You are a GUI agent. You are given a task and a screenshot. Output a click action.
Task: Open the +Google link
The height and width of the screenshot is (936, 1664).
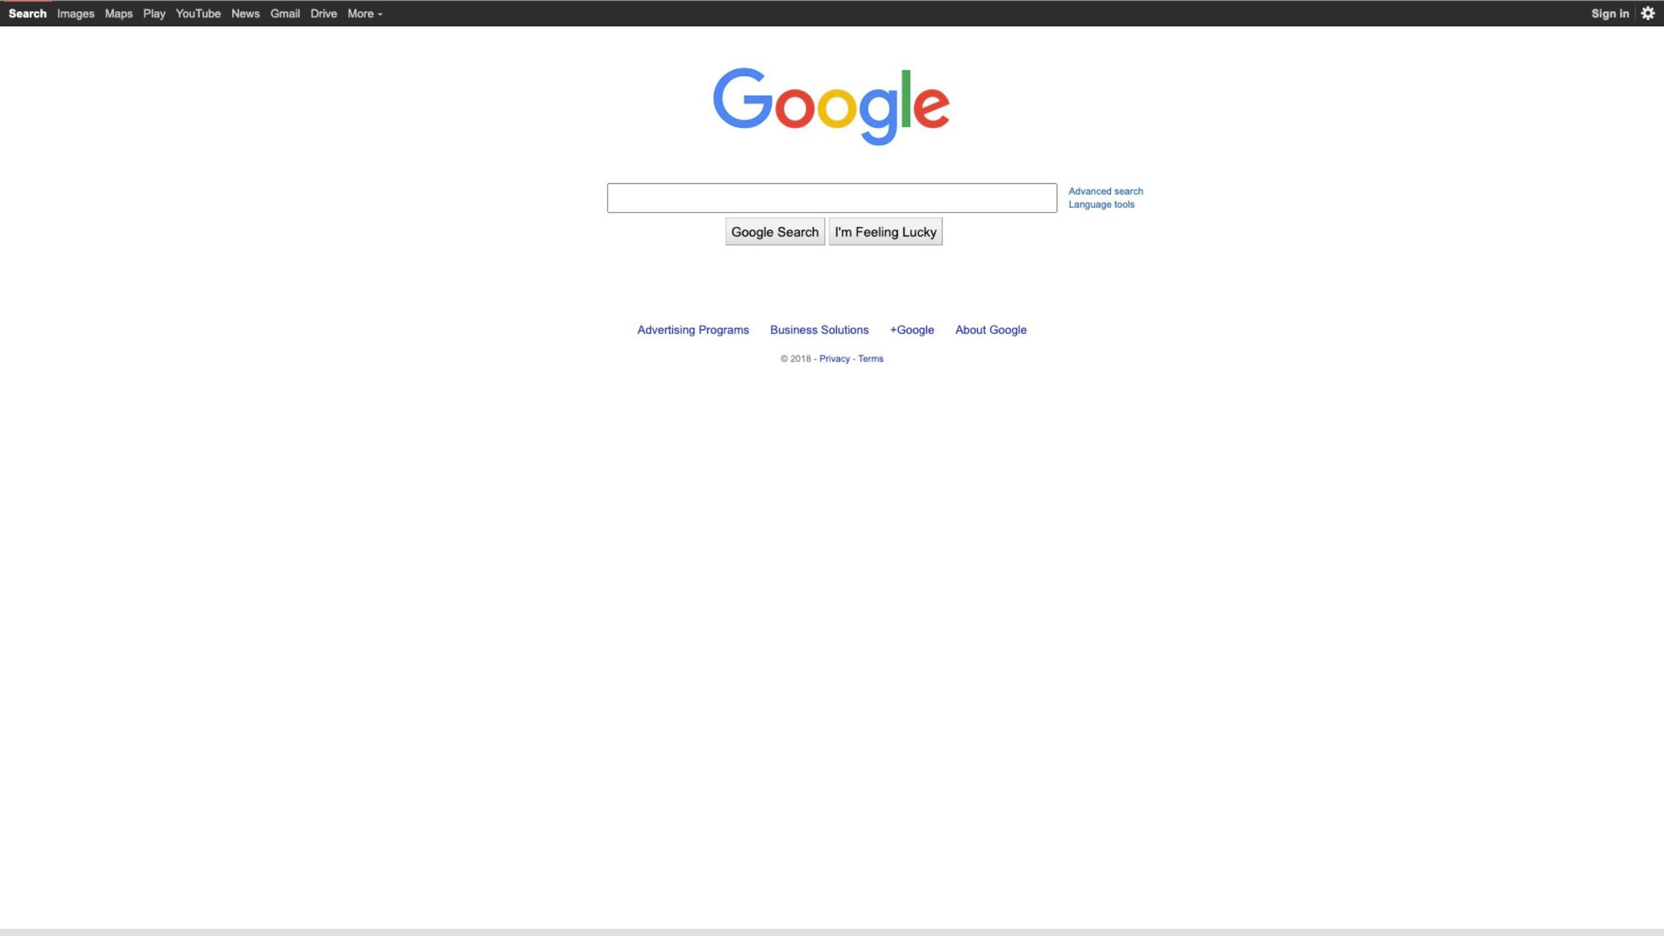click(912, 330)
